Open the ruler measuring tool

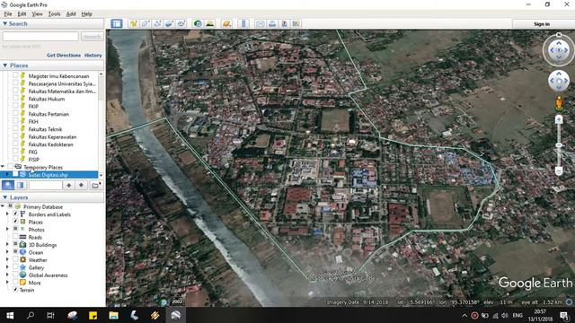[243, 24]
